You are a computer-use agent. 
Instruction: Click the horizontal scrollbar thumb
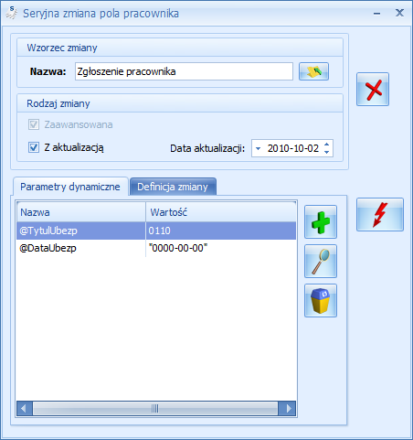[155, 408]
